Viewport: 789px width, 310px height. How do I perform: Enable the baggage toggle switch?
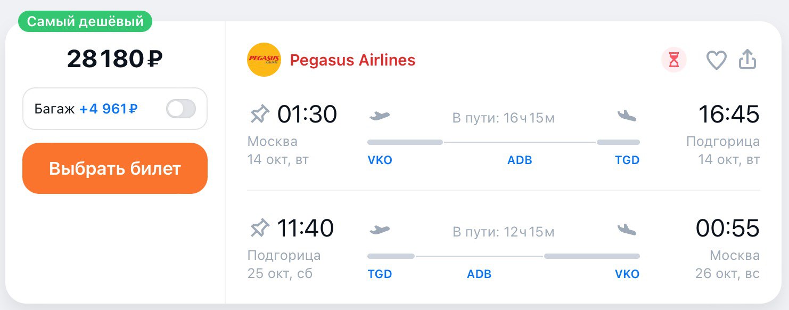click(x=181, y=109)
